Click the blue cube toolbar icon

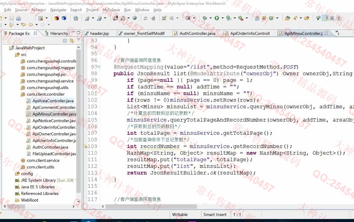(64, 18)
